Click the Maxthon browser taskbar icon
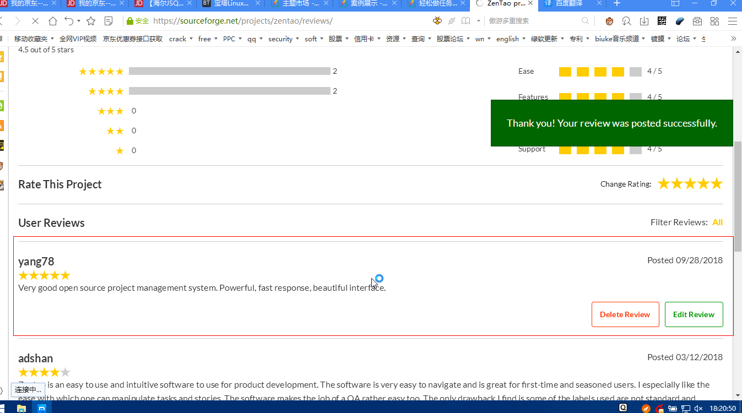This screenshot has height=413, width=742. (42, 408)
